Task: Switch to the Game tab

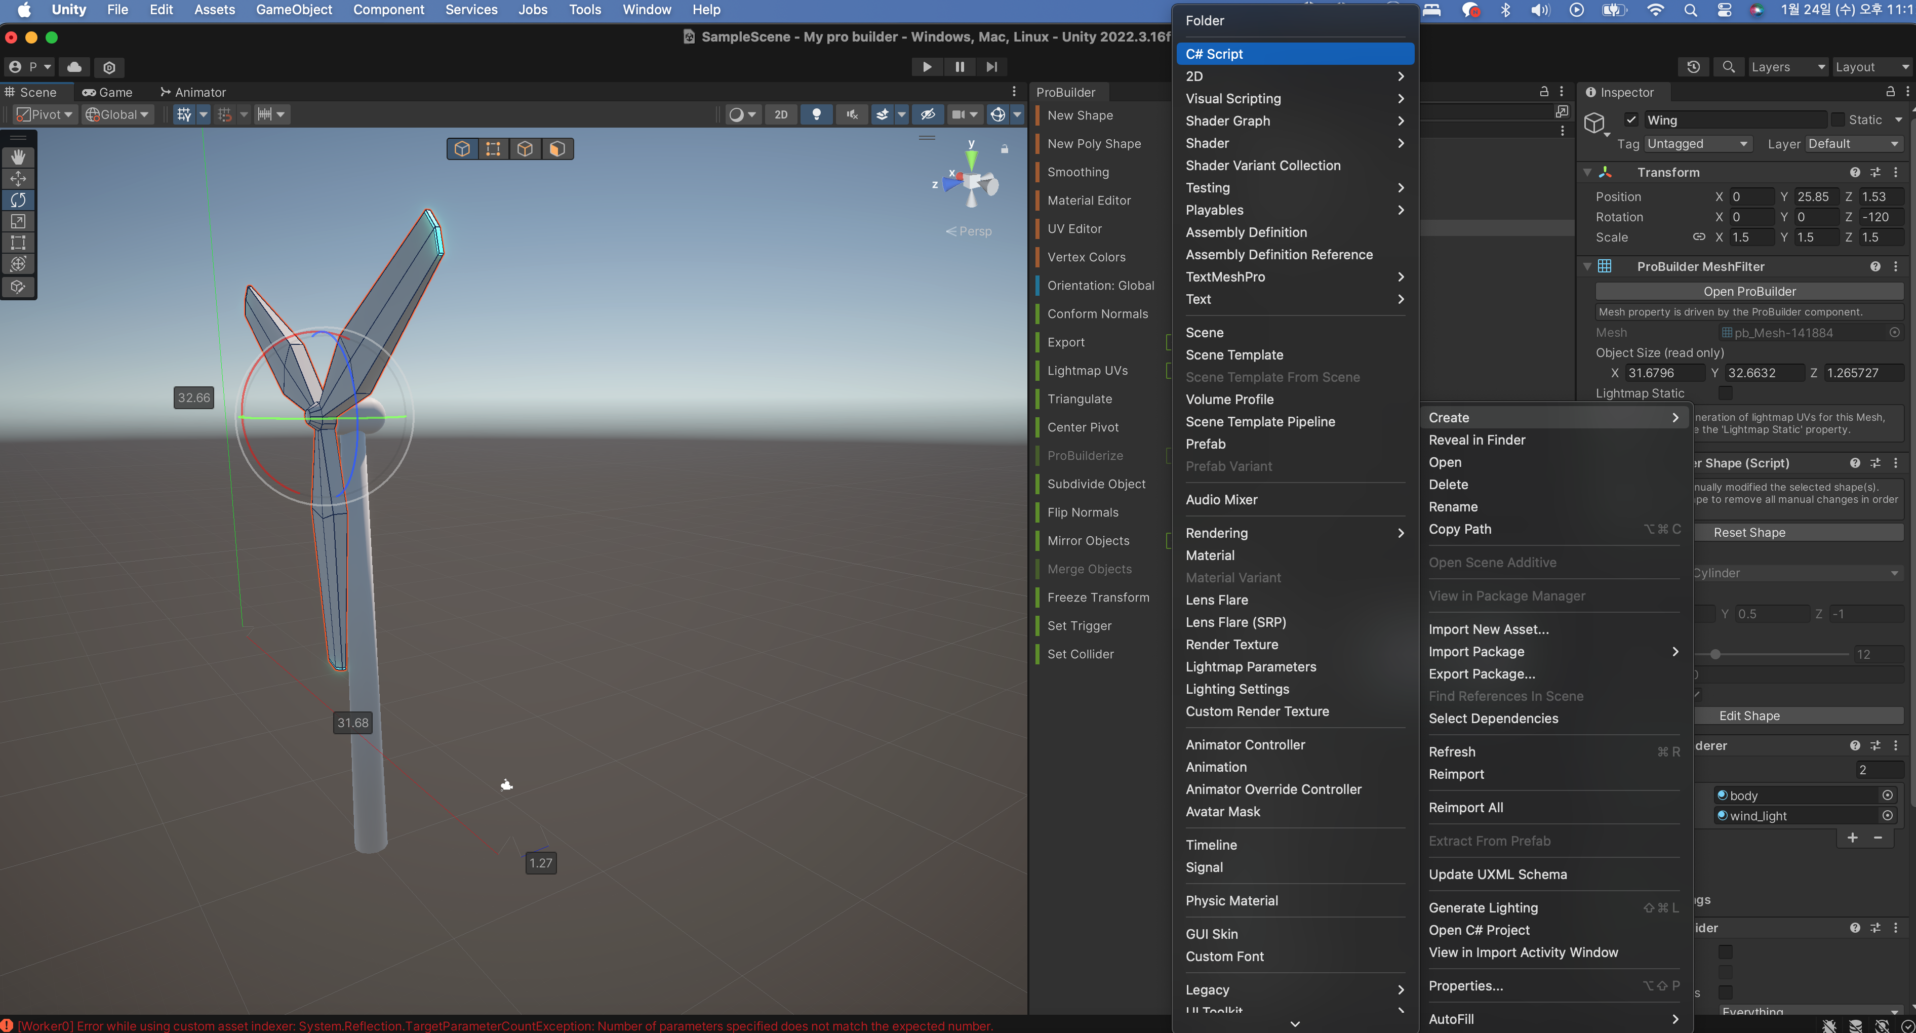Action: [x=107, y=92]
